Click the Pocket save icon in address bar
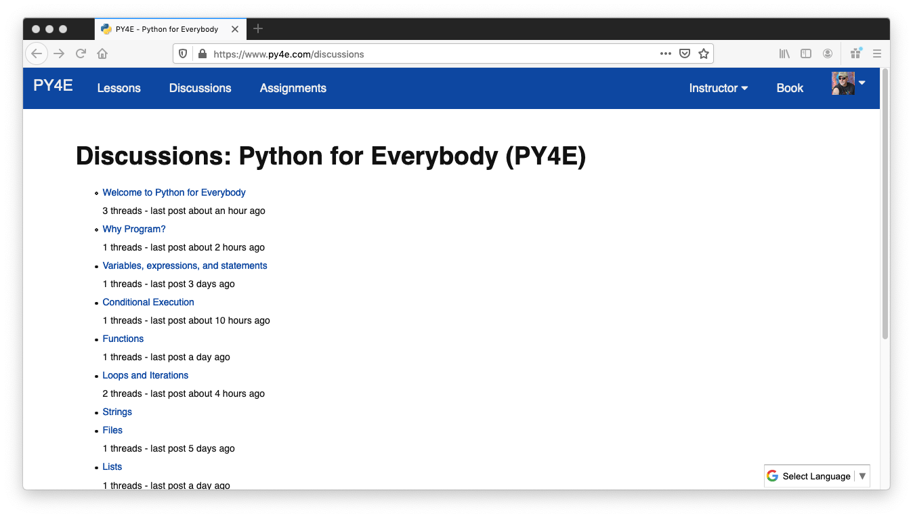 [685, 53]
